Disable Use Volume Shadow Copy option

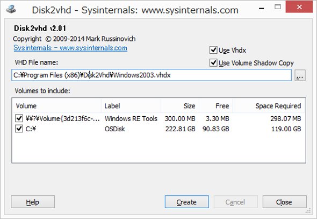[213, 63]
